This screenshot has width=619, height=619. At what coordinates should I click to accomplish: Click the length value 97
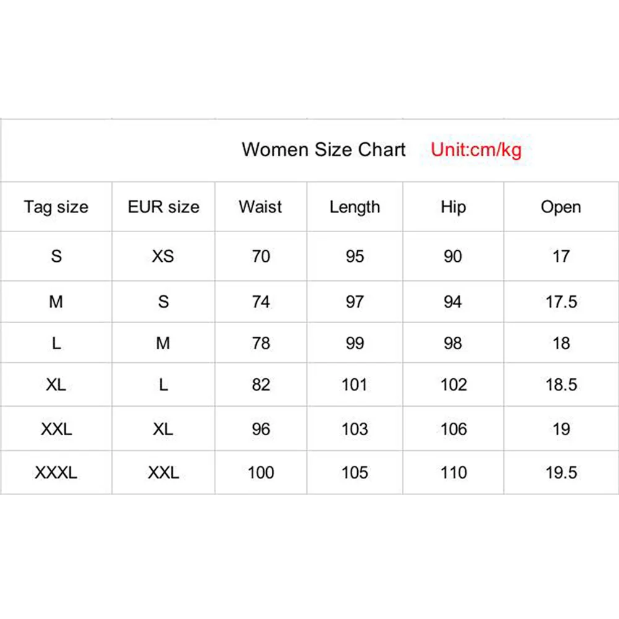click(x=355, y=302)
